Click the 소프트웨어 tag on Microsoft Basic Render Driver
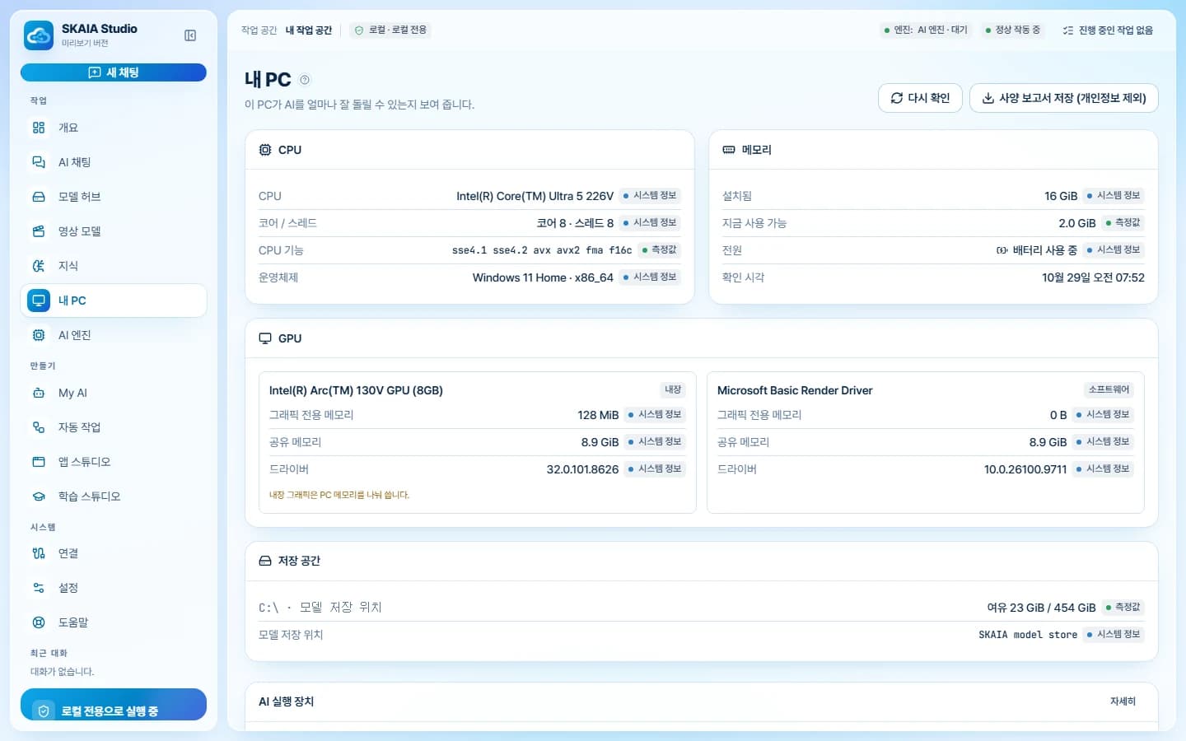1186x741 pixels. (x=1109, y=389)
